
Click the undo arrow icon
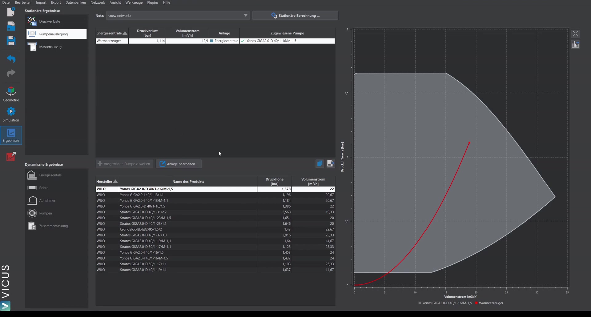(11, 58)
